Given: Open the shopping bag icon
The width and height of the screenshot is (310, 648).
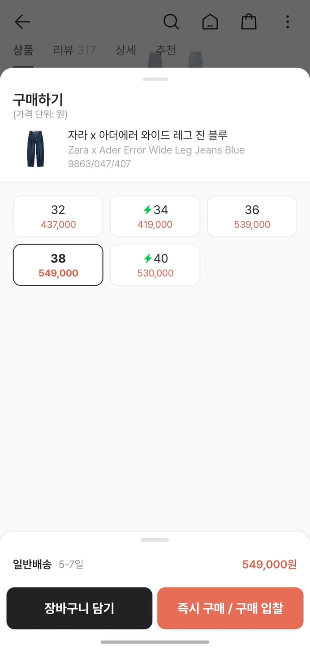Looking at the screenshot, I should pos(249,22).
